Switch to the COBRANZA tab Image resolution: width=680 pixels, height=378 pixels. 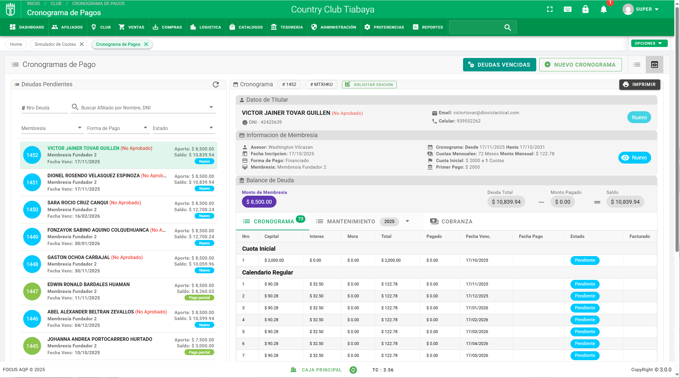click(x=451, y=221)
